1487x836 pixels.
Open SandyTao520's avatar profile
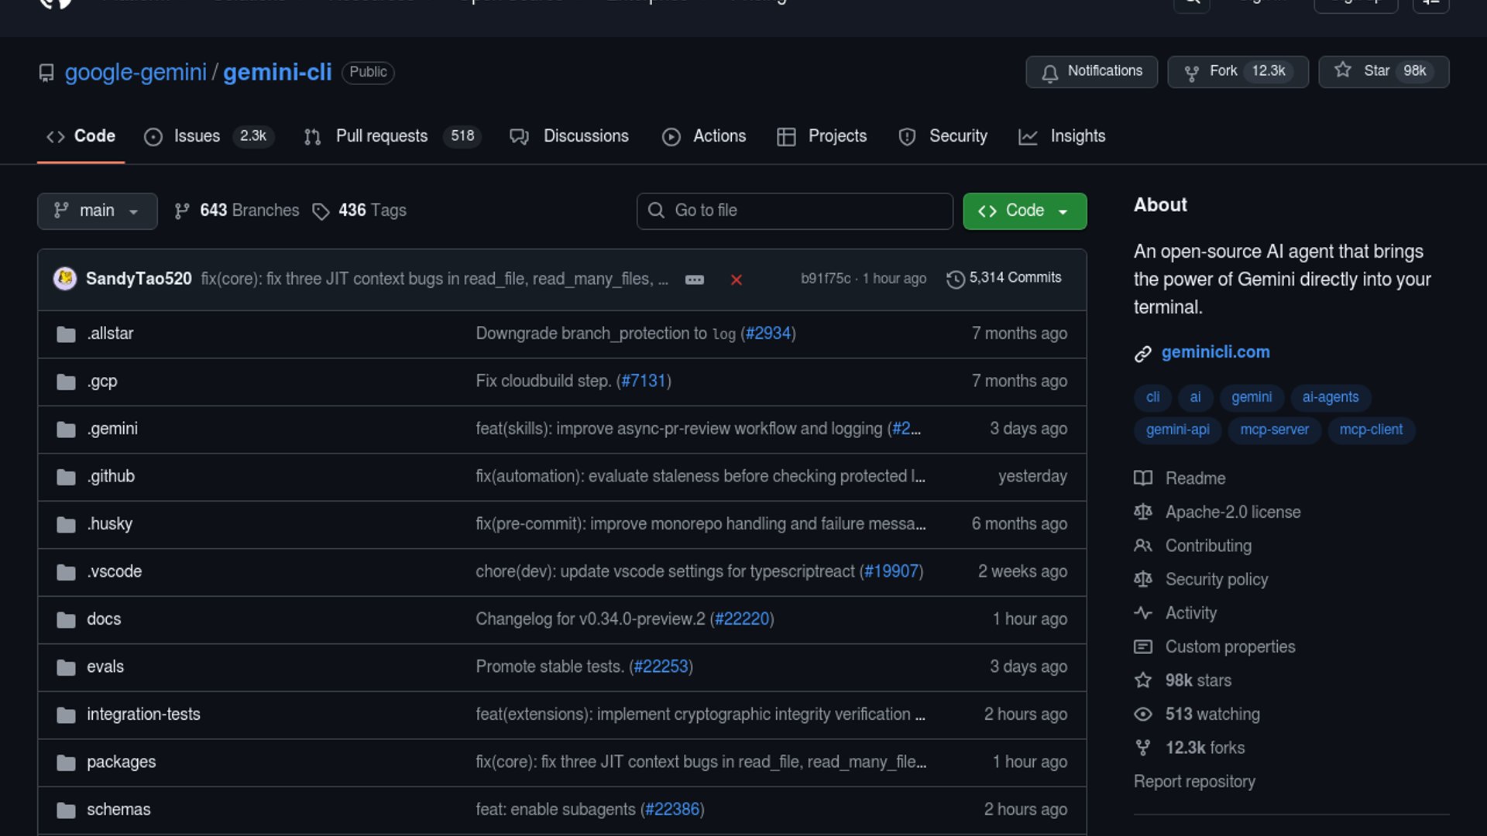pyautogui.click(x=65, y=278)
